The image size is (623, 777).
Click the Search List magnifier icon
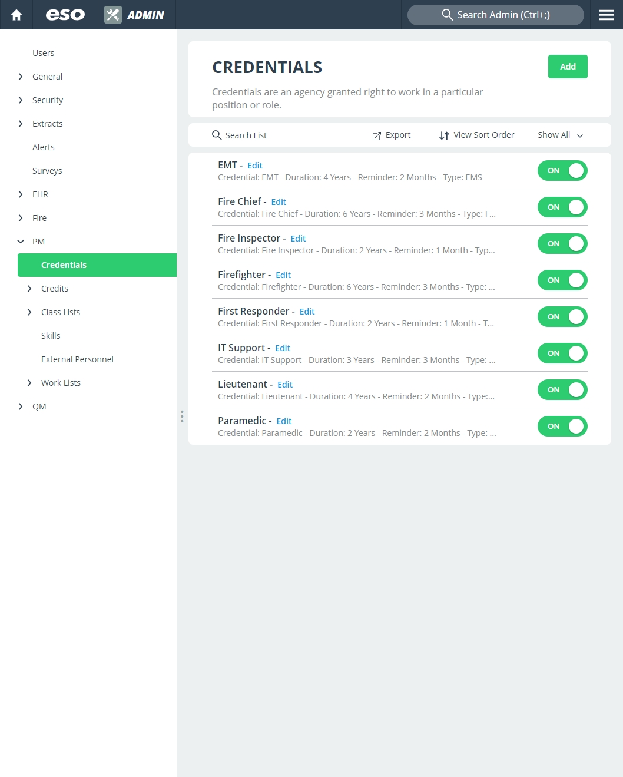(217, 135)
